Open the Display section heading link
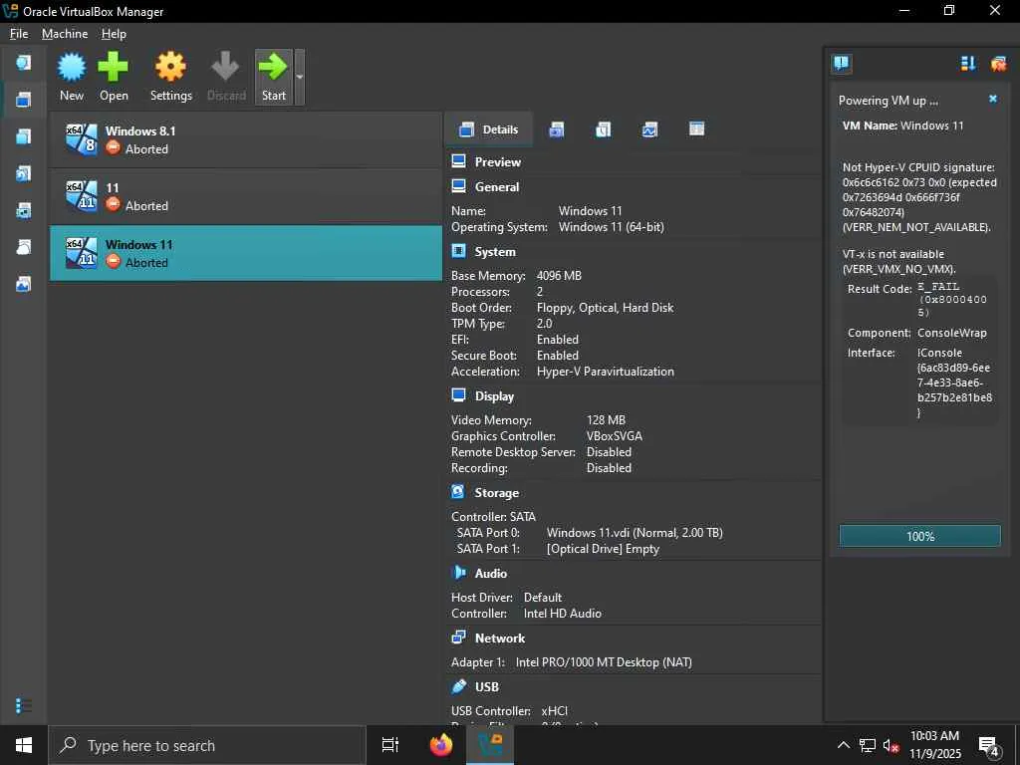 494,396
